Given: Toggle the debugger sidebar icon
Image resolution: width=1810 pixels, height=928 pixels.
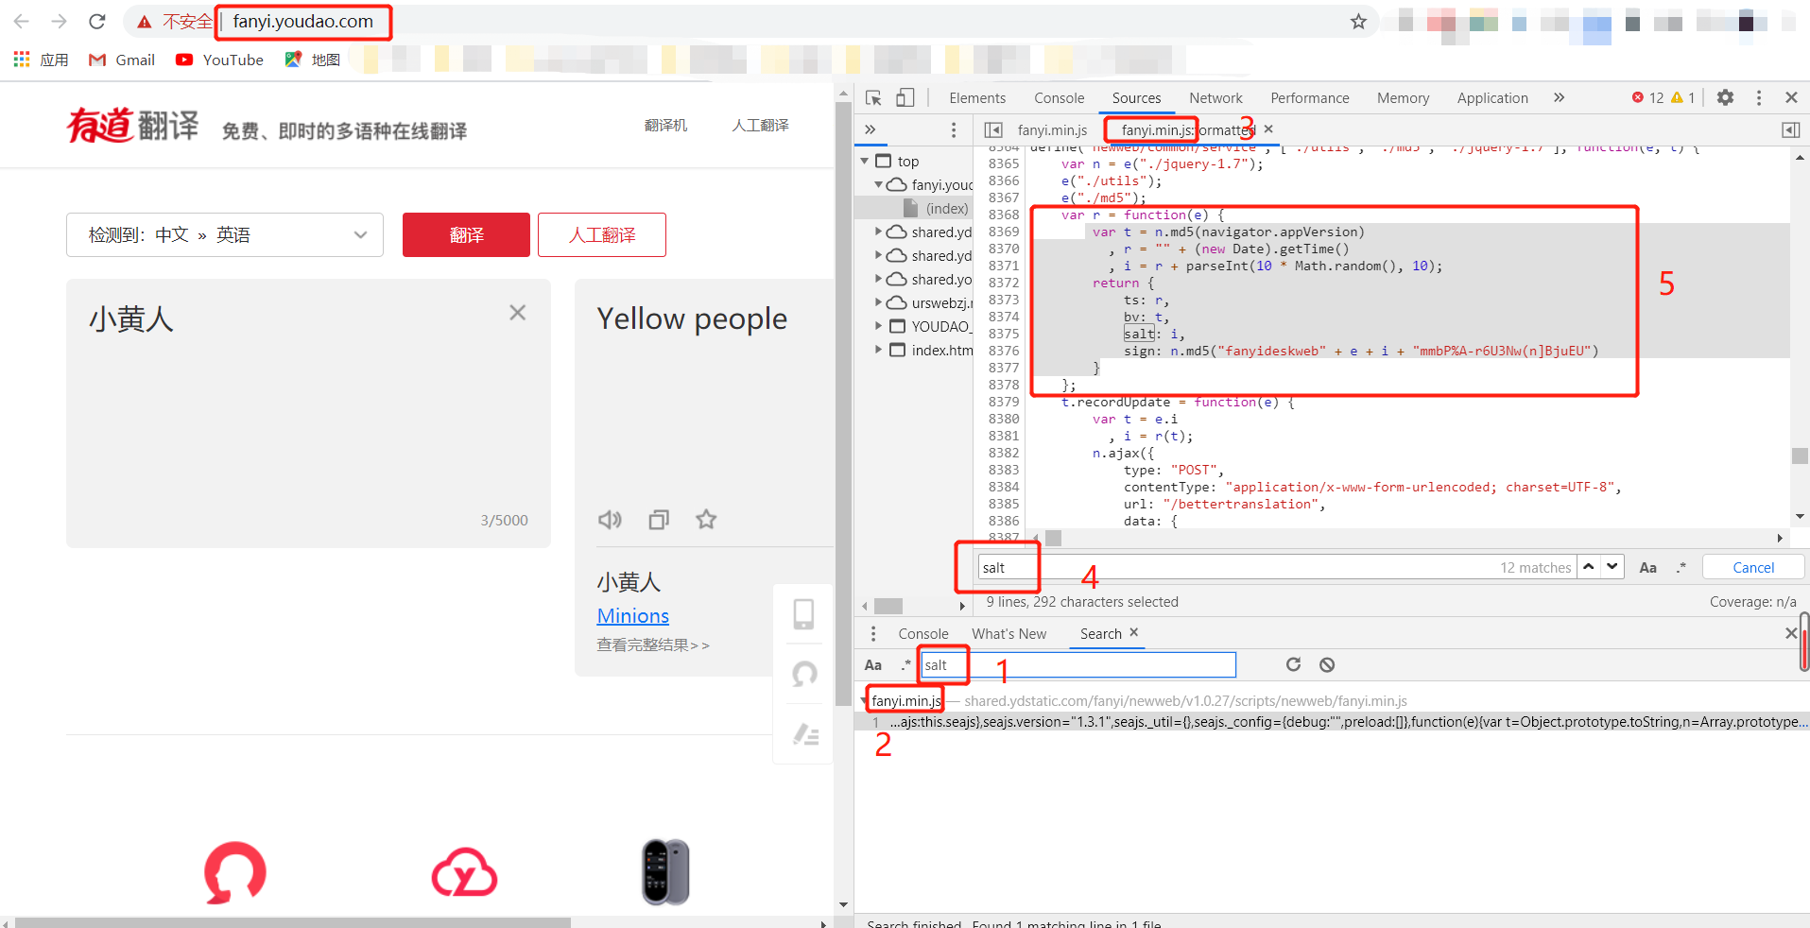Looking at the screenshot, I should [x=1790, y=129].
